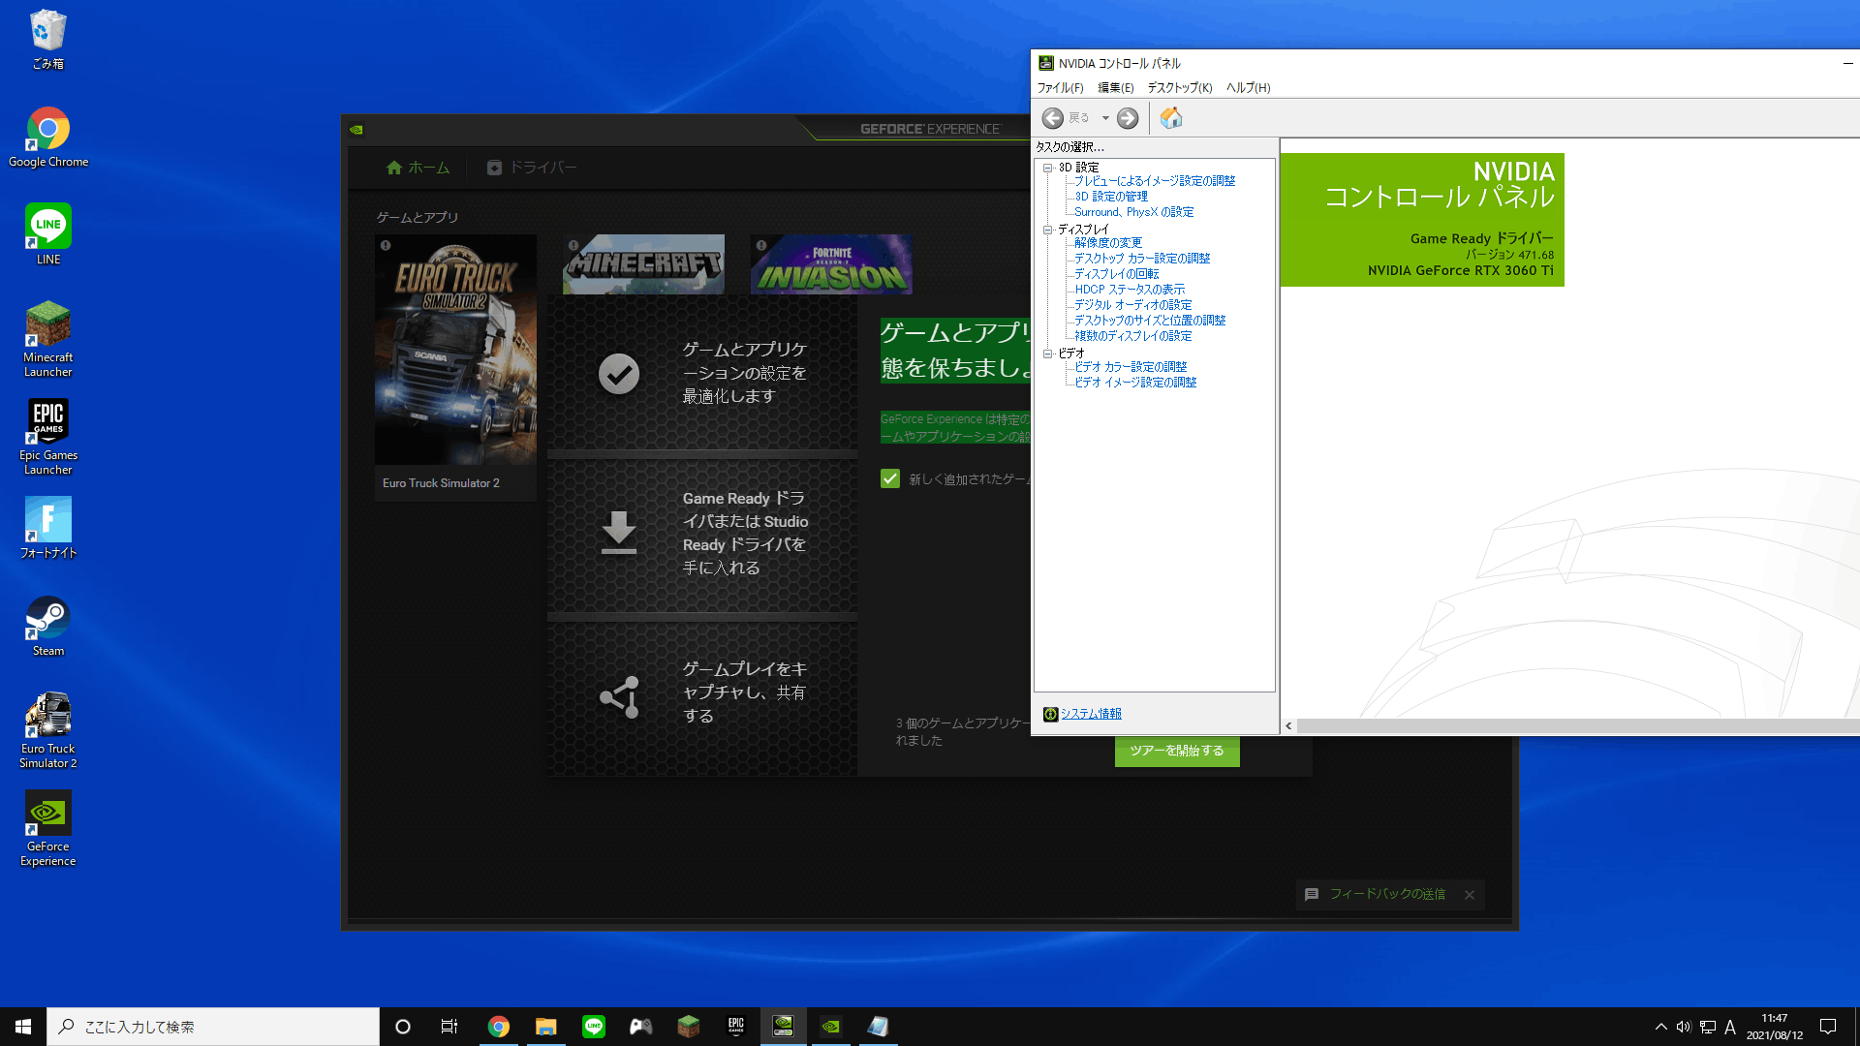Toggle the 新しく追加されたゲーム checkbox
Image resolution: width=1860 pixels, height=1046 pixels.
coord(890,478)
